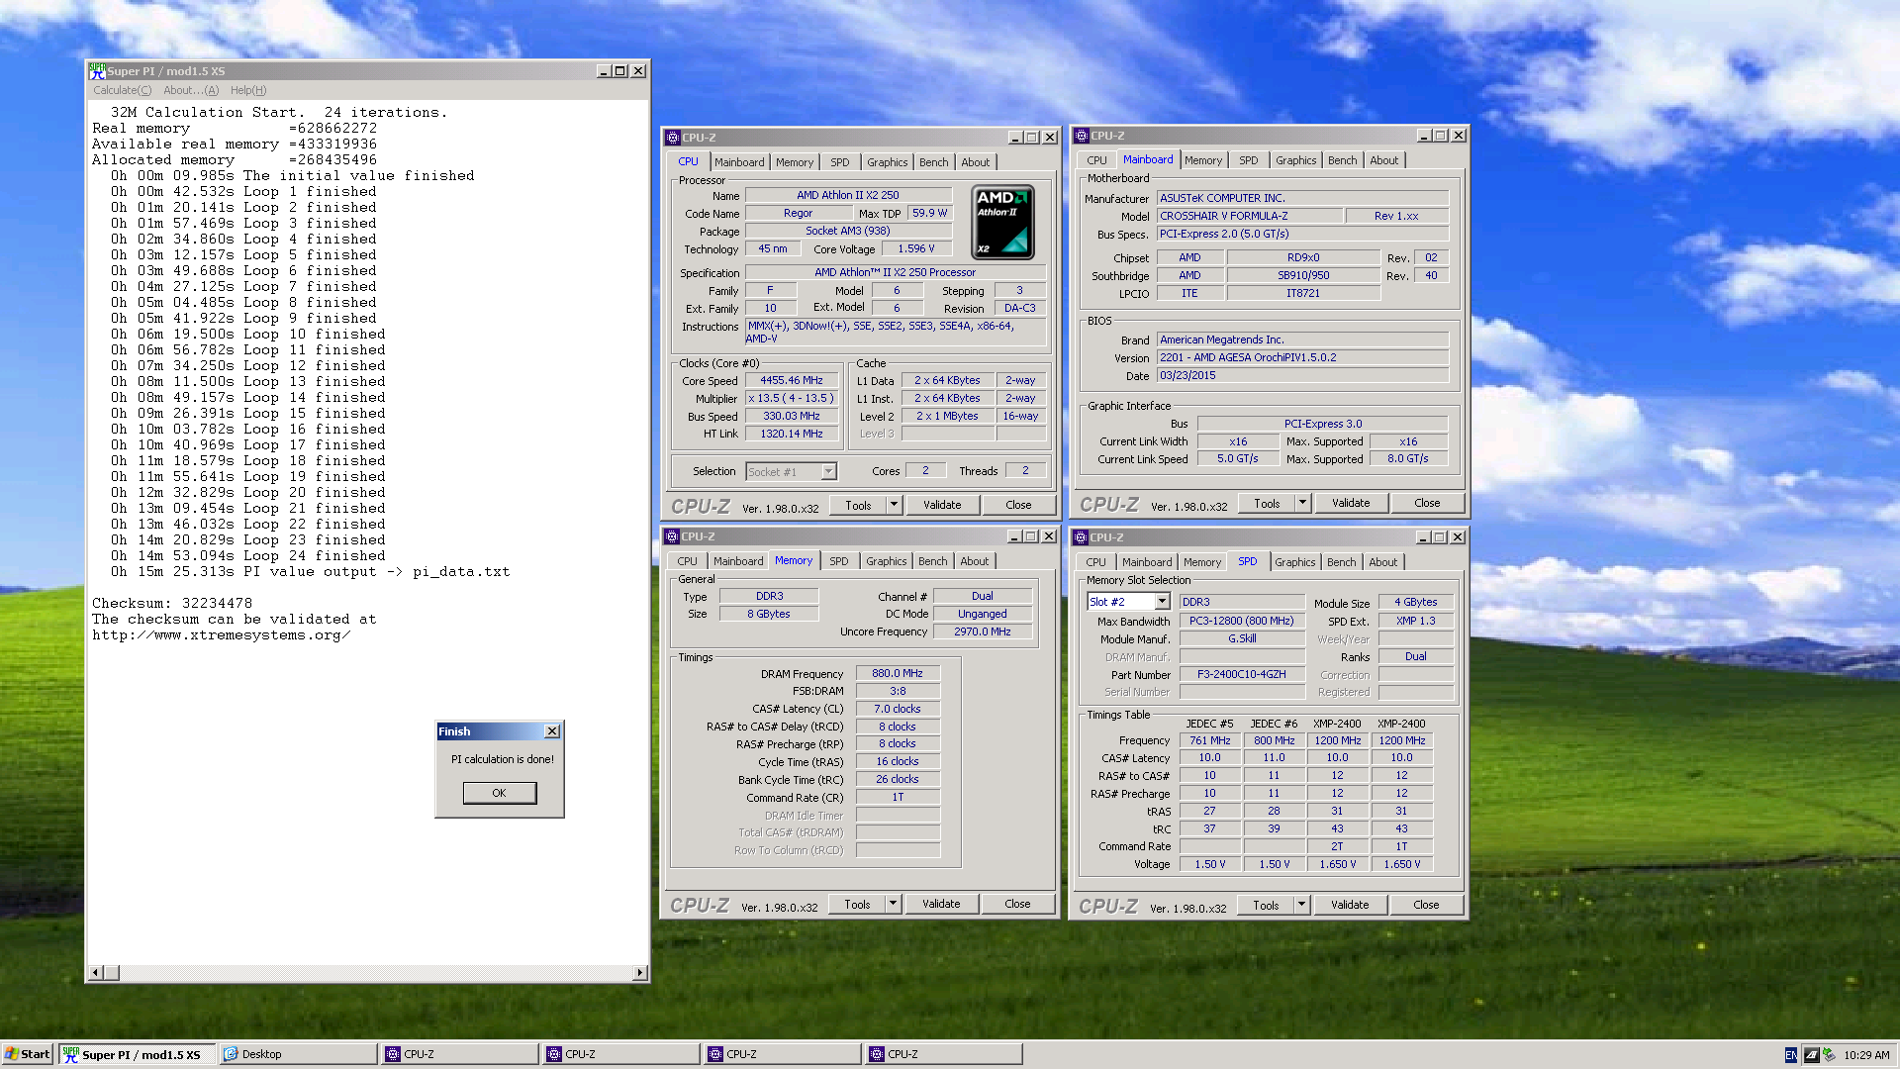Click Close in the SPD window
The width and height of the screenshot is (1900, 1069).
coord(1426,905)
